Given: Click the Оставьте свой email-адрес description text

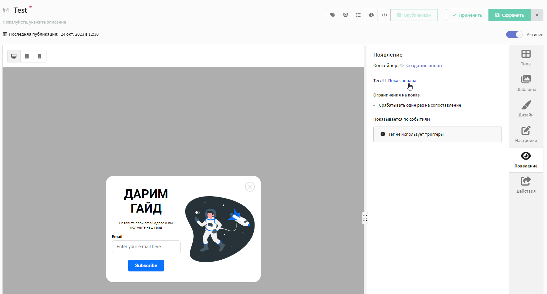Looking at the screenshot, I should [x=146, y=225].
